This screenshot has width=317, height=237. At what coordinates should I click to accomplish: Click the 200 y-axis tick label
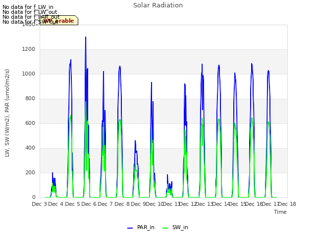click(x=30, y=173)
